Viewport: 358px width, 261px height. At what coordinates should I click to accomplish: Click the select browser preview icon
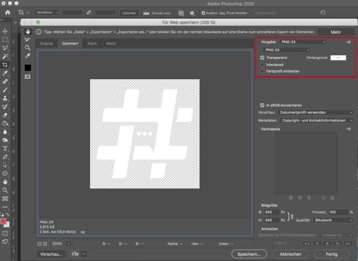click(x=75, y=253)
